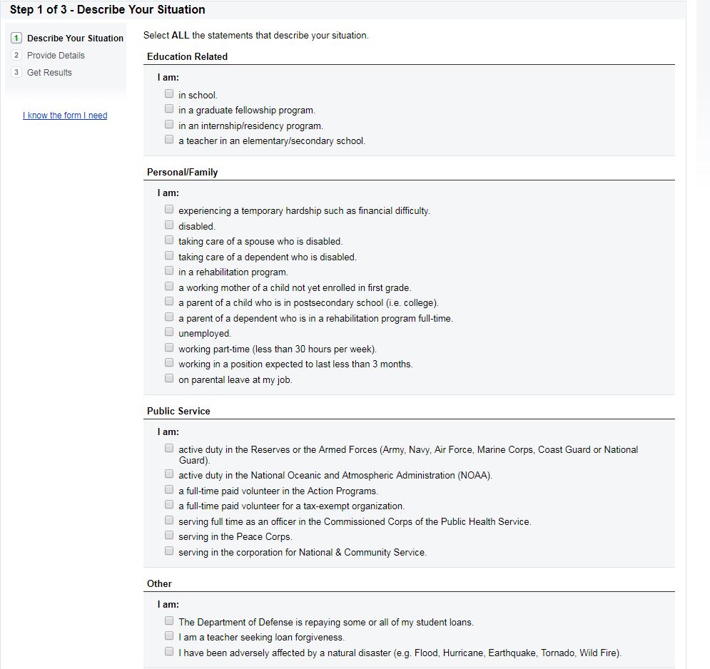Image resolution: width=710 pixels, height=669 pixels.
Task: Click step 1 "Describe Your Situation" in sidebar
Action: [x=75, y=39]
